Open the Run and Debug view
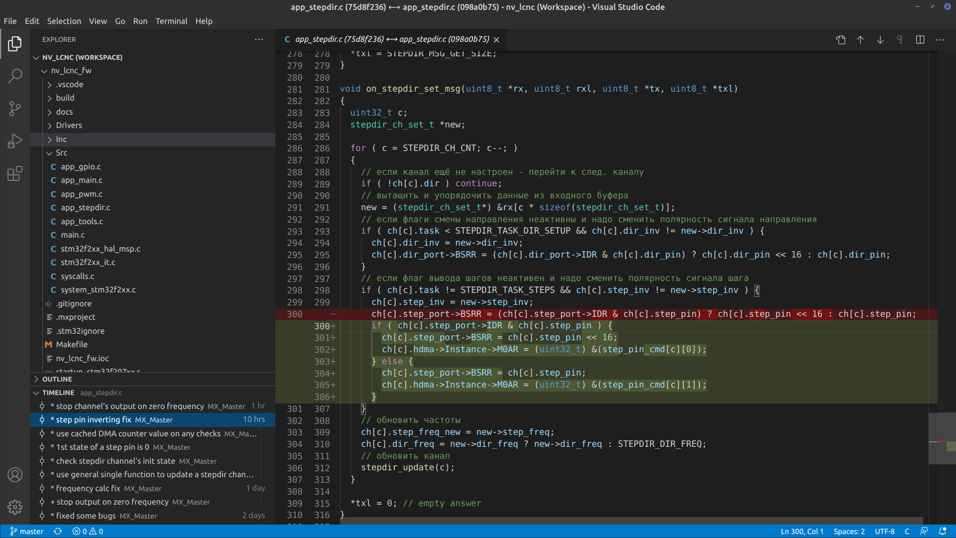Viewport: 956px width, 538px height. (15, 141)
